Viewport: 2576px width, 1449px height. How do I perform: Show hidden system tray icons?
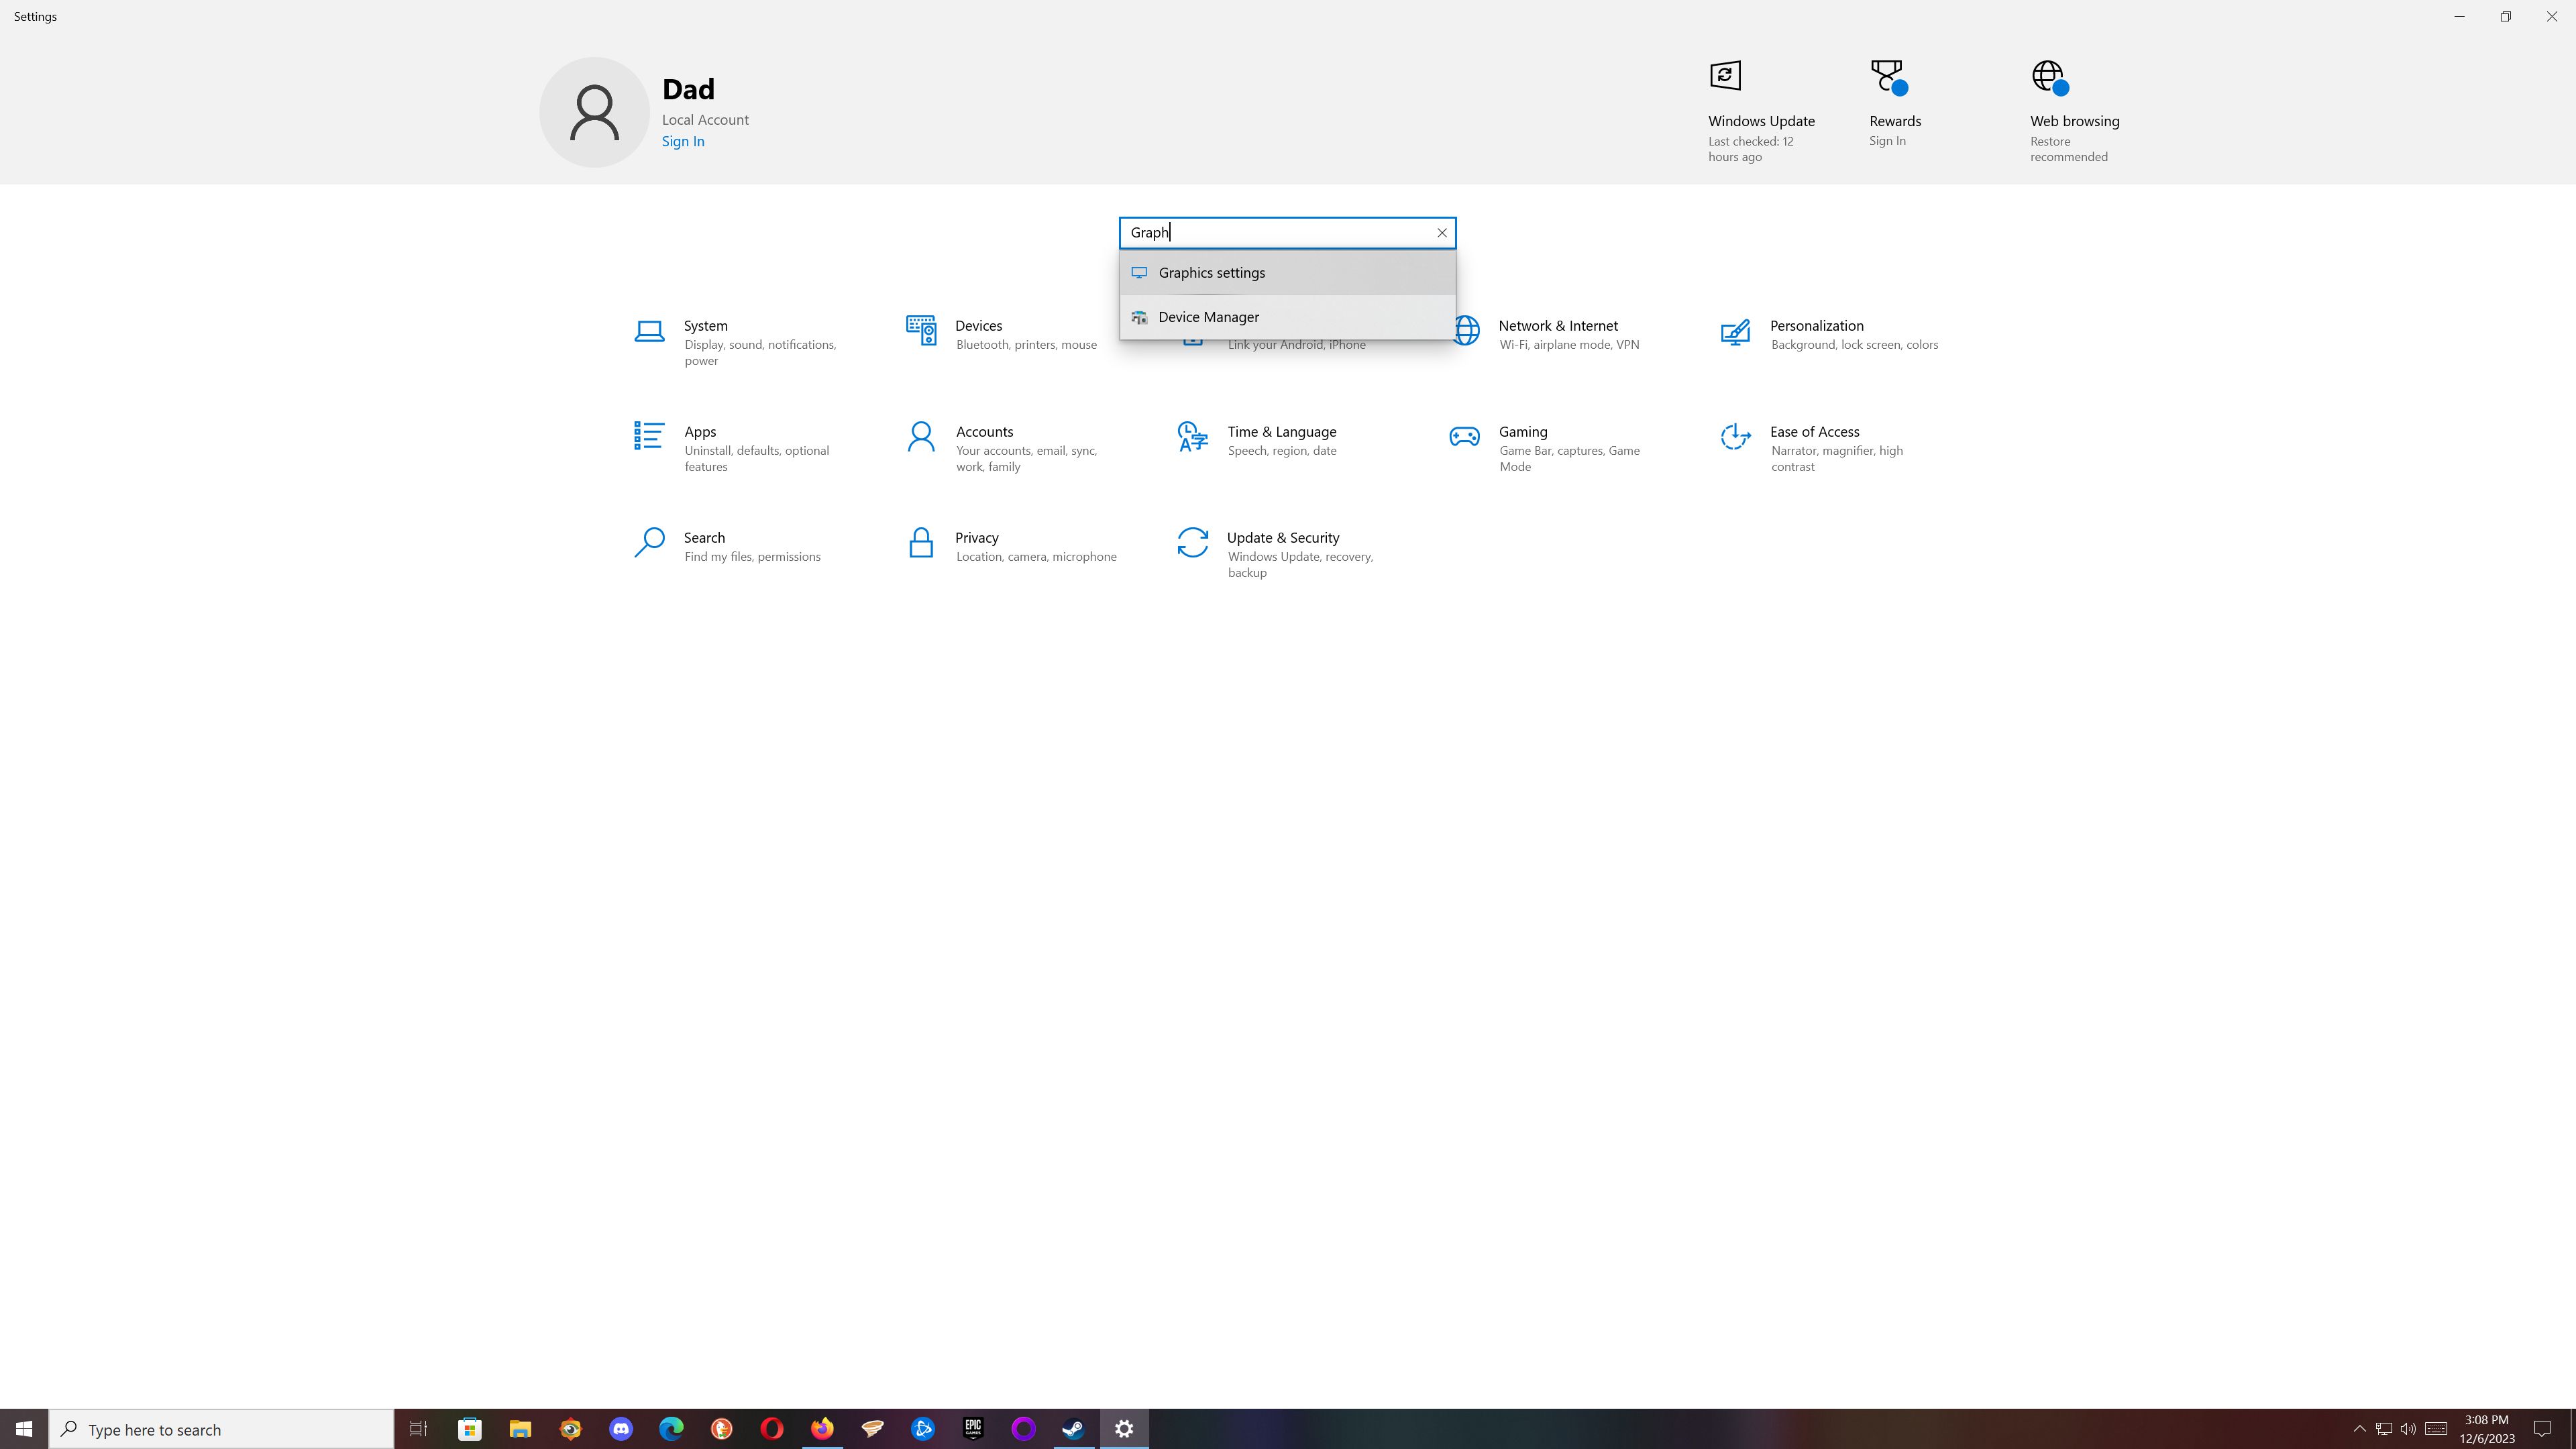(2359, 1429)
